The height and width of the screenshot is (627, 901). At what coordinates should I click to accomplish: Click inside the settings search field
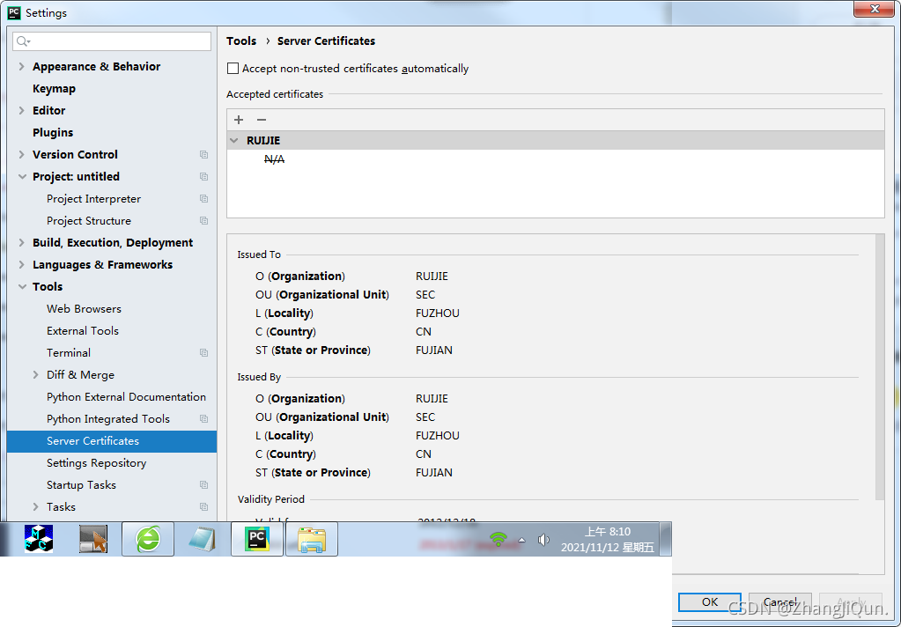pos(111,41)
